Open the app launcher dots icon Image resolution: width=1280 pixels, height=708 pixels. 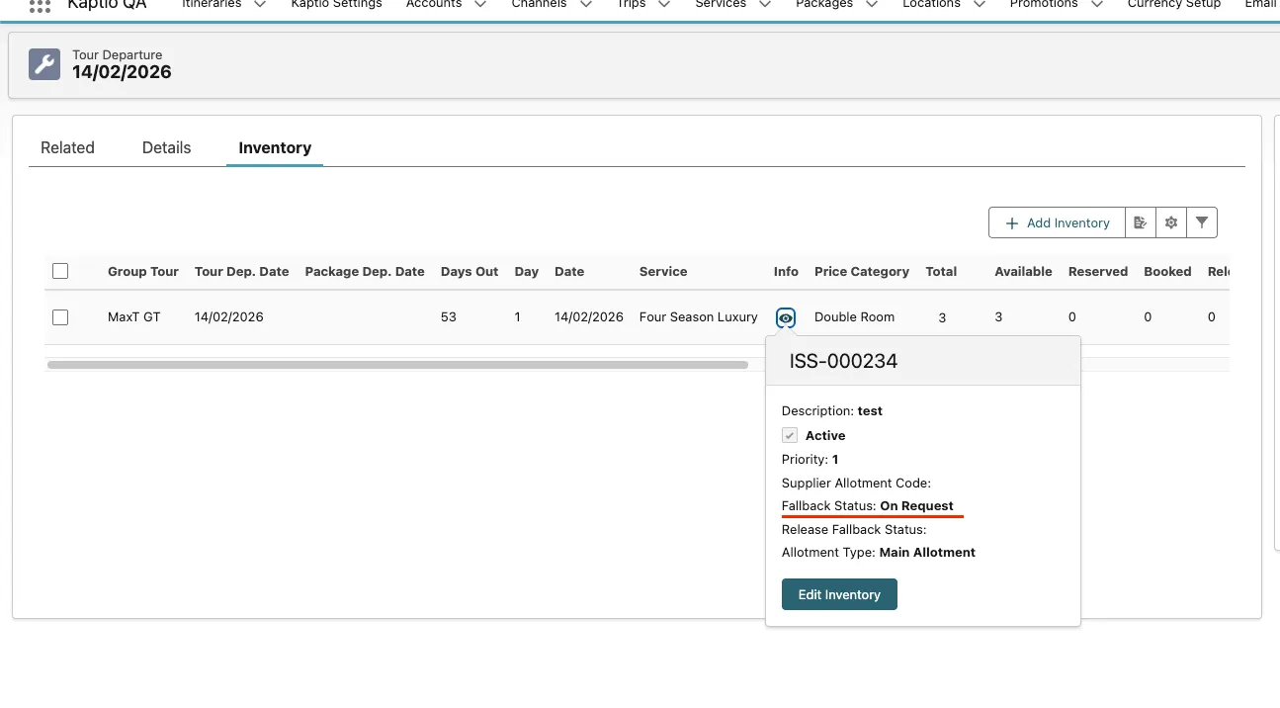(x=40, y=5)
